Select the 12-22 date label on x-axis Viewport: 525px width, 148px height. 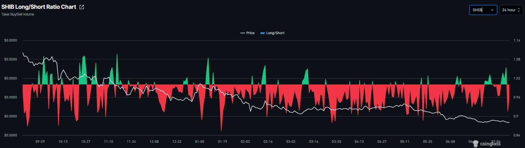tap(177, 142)
